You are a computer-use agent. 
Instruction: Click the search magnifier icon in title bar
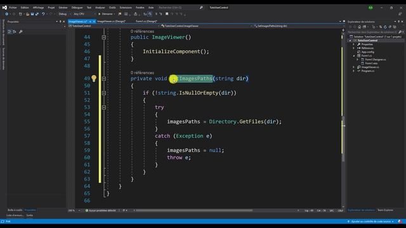[201, 8]
